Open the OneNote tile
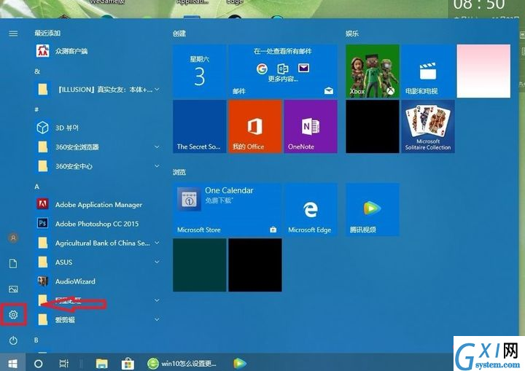The image size is (525, 371). point(311,127)
